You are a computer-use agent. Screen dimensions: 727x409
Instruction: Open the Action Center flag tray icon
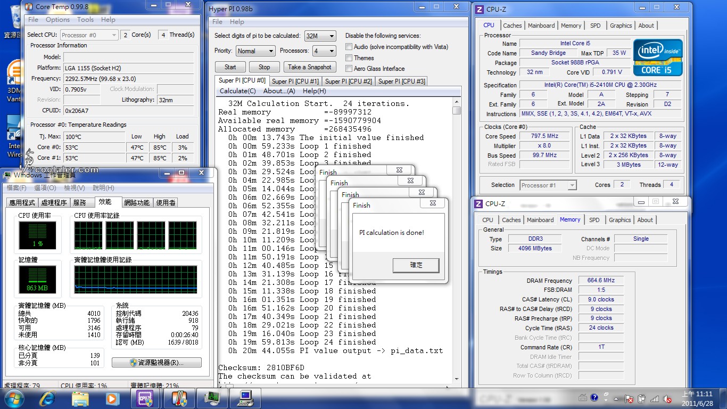pos(629,398)
